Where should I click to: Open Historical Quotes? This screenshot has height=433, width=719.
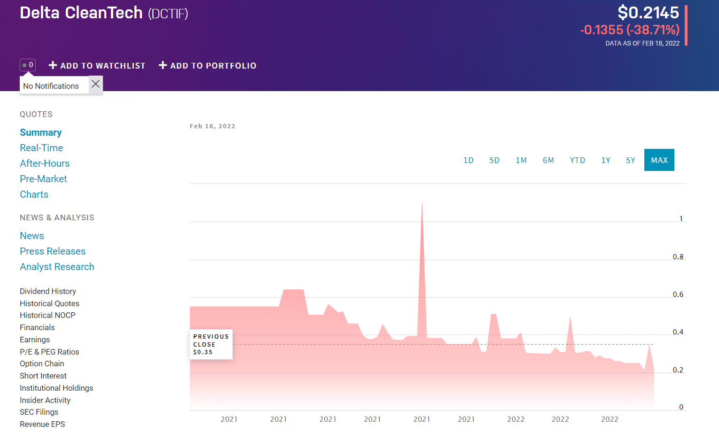[49, 303]
